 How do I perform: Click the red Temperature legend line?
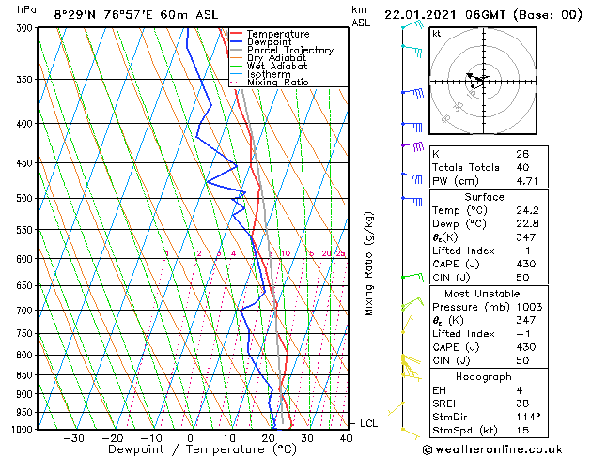(237, 34)
